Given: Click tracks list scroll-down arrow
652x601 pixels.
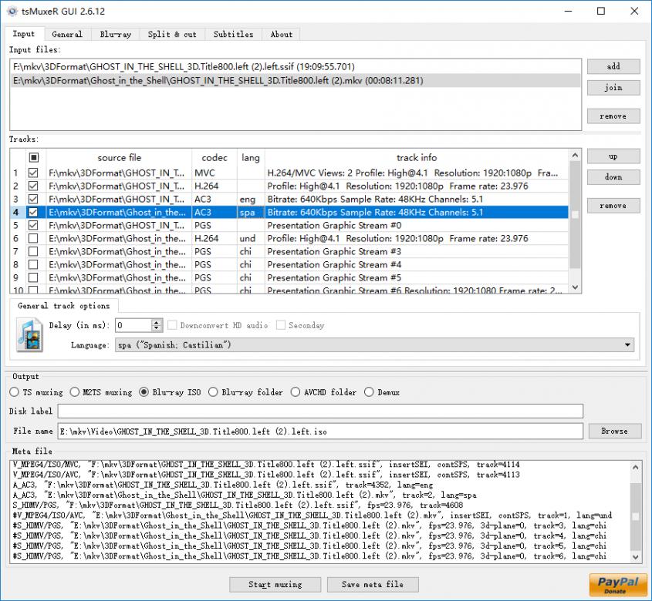Looking at the screenshot, I should 575,287.
